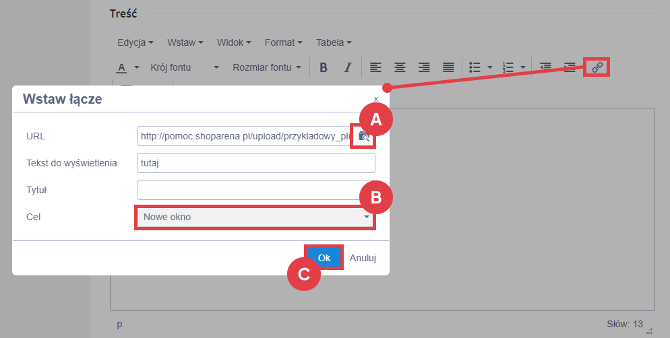Click the Tekst do wyświetlenia field
Viewport: 670px width, 338px height.
point(256,163)
